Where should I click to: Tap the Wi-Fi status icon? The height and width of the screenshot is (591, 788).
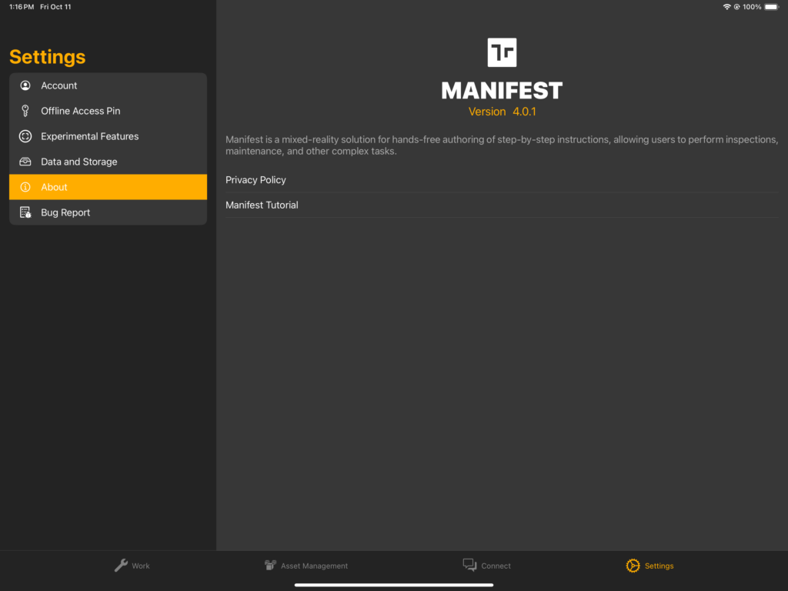[x=726, y=7]
